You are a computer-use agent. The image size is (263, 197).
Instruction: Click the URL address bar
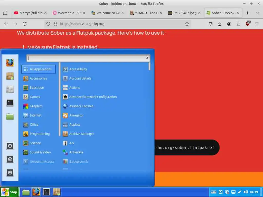(117, 24)
